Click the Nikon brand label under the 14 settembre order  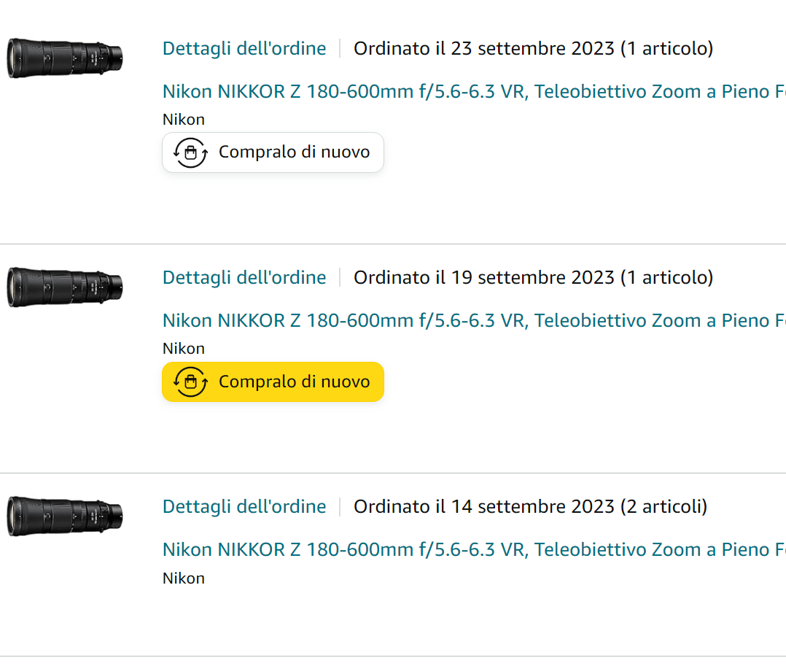click(x=184, y=578)
